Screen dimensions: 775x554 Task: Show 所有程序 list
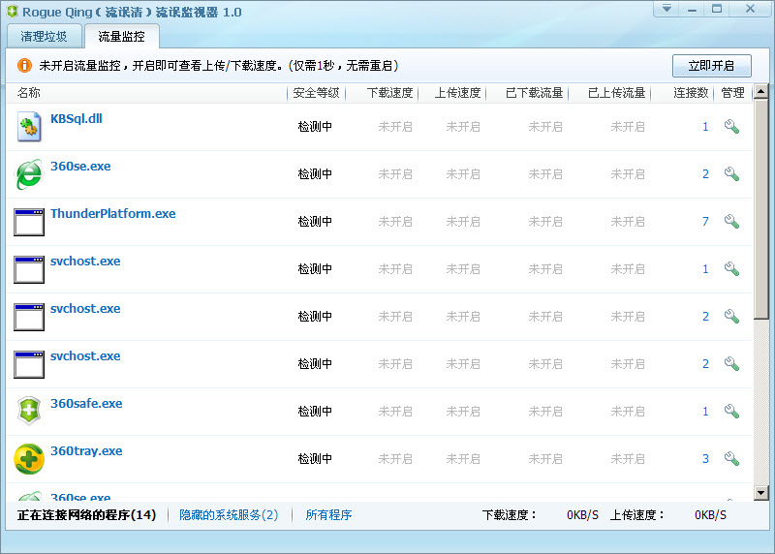(328, 515)
